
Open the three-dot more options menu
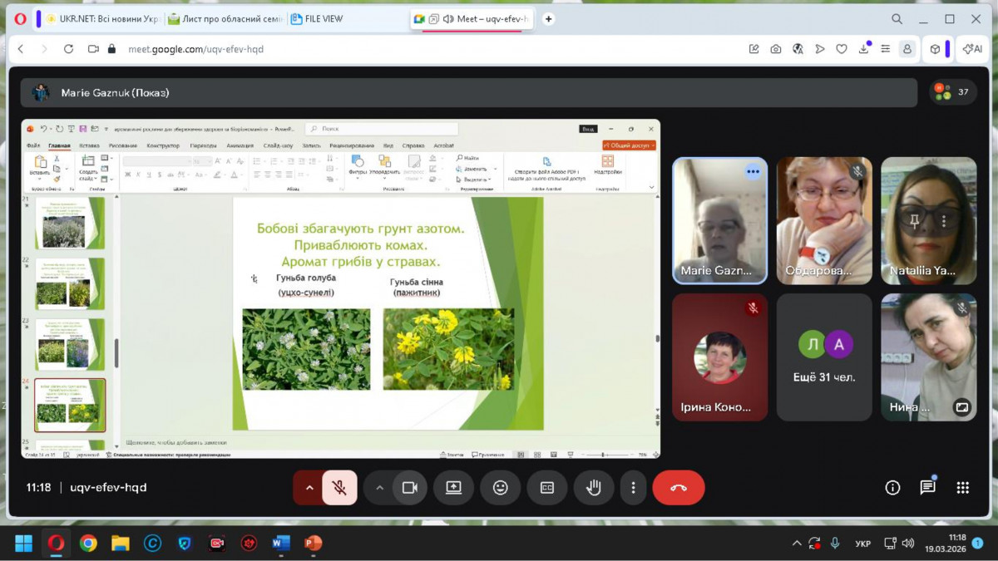click(x=633, y=488)
